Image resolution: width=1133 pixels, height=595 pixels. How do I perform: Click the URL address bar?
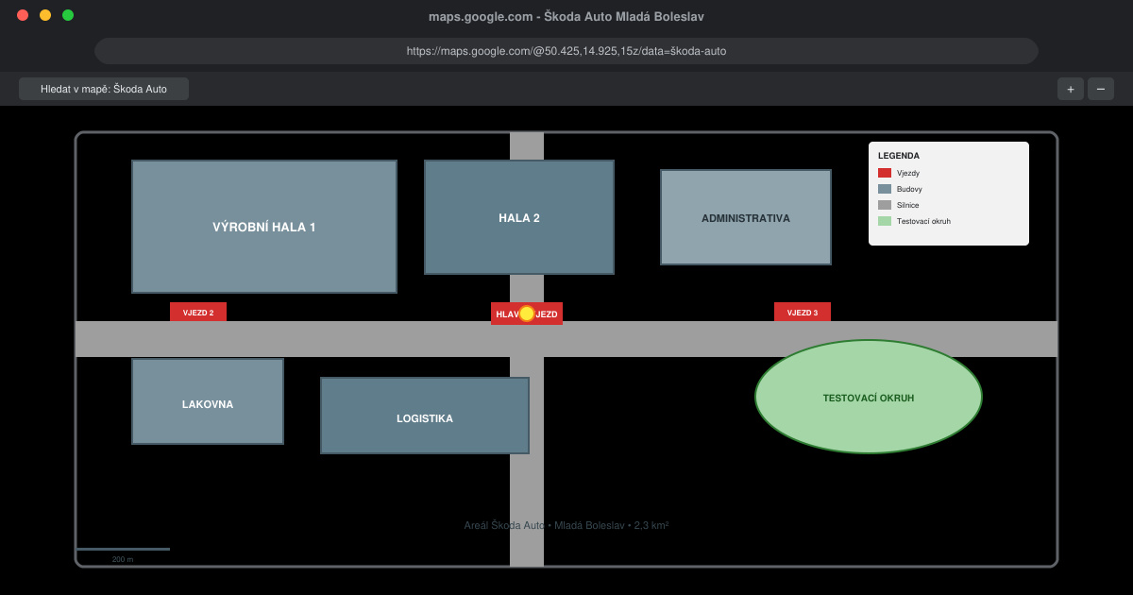coord(566,51)
